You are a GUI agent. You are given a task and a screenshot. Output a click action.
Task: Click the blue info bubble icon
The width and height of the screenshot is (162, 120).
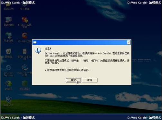coord(38,50)
